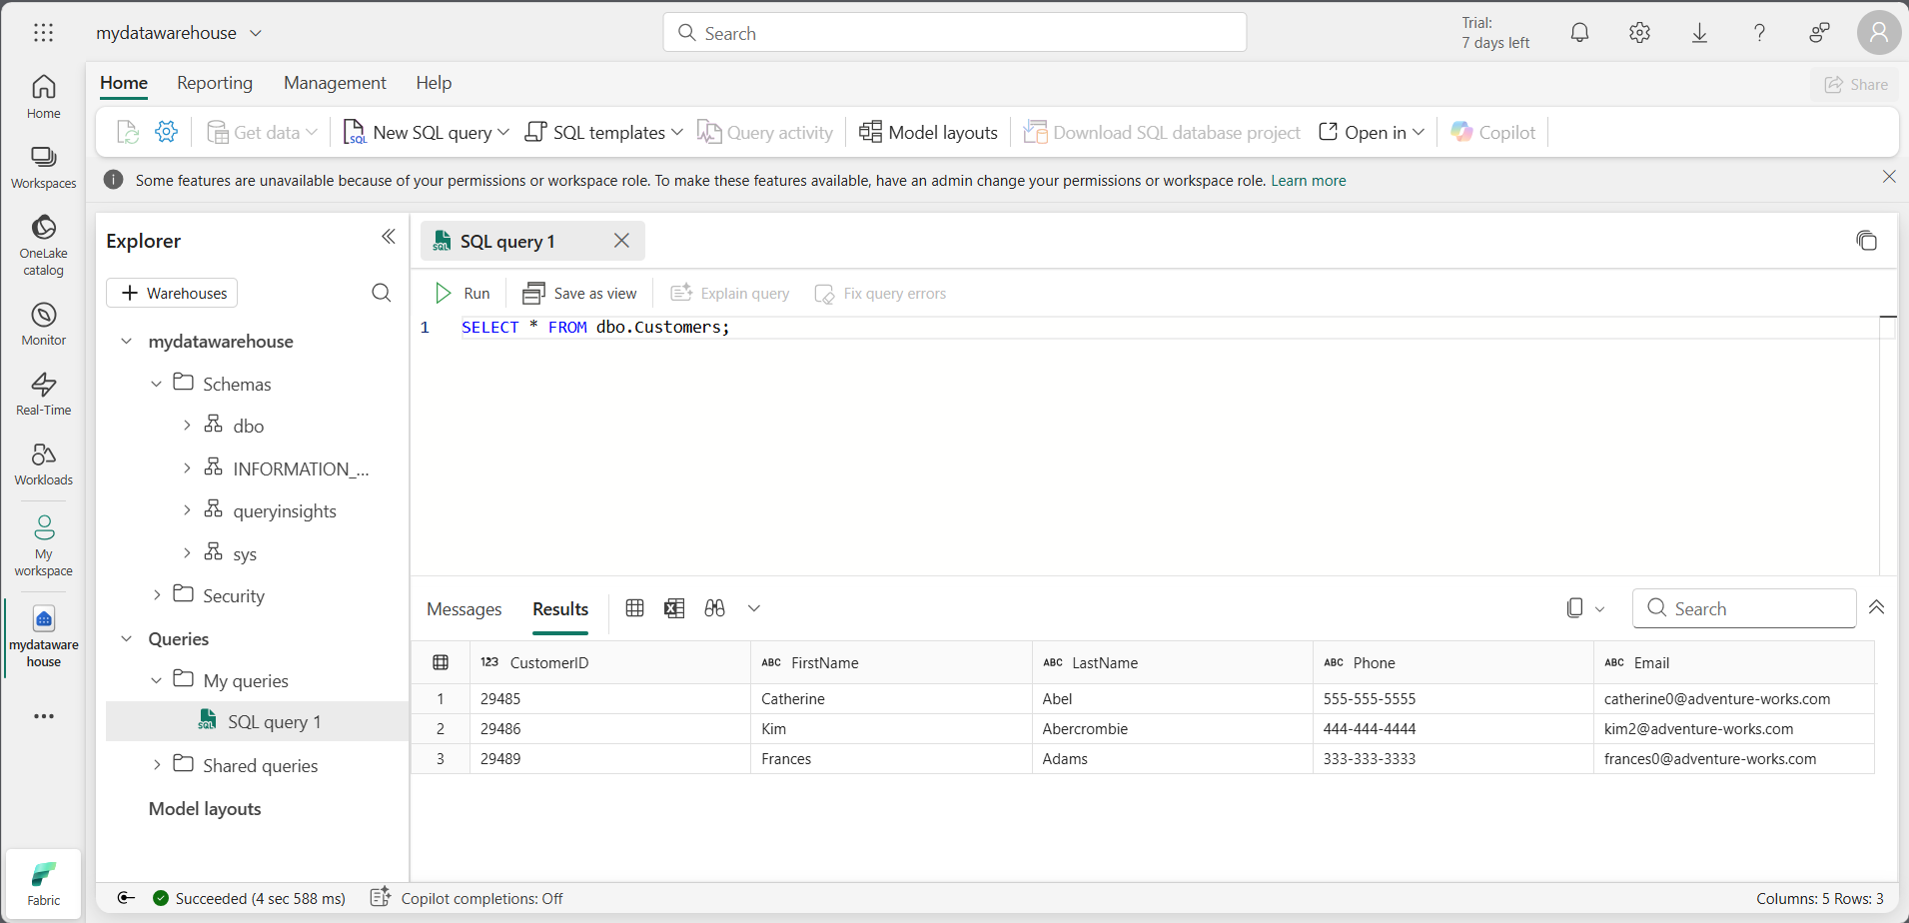This screenshot has width=1909, height=923.
Task: Collapse the Explorer pane
Action: [x=389, y=237]
